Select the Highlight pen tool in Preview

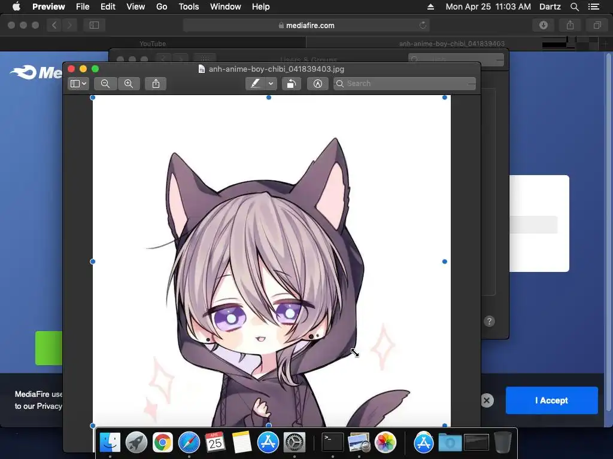click(x=255, y=84)
